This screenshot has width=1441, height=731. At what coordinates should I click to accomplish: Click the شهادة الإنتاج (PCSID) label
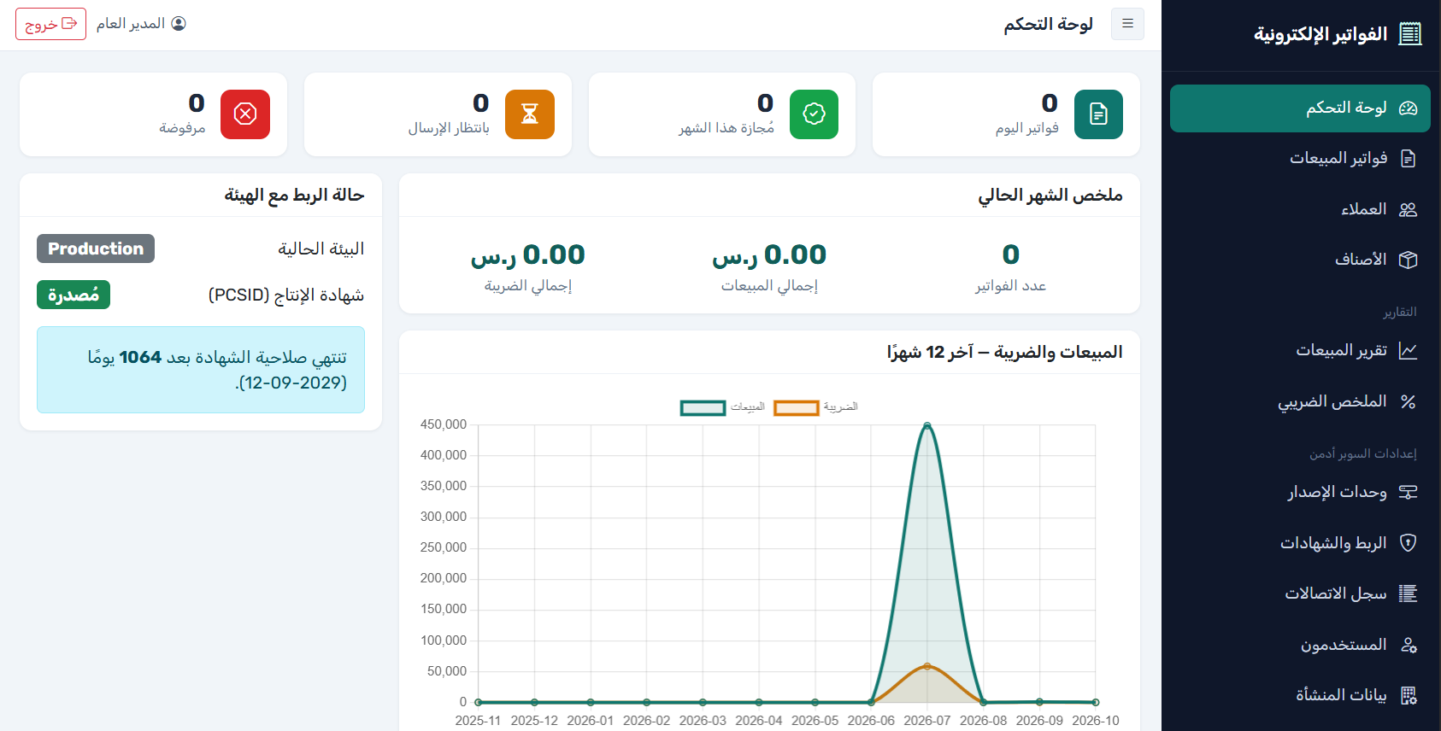[286, 295]
